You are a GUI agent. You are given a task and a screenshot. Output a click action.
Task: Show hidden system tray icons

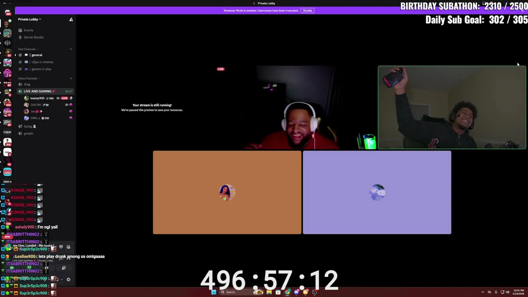point(483,292)
